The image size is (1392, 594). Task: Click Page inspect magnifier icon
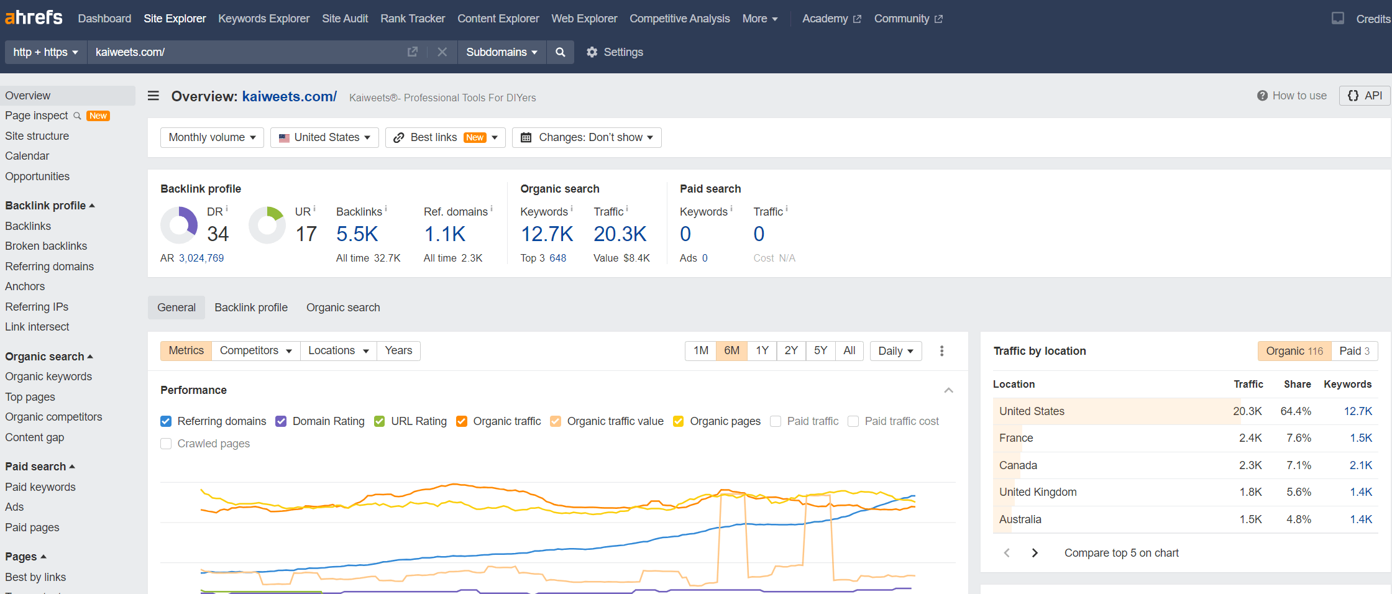(77, 116)
